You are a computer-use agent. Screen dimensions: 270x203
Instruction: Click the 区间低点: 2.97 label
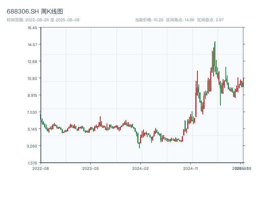tap(210, 20)
